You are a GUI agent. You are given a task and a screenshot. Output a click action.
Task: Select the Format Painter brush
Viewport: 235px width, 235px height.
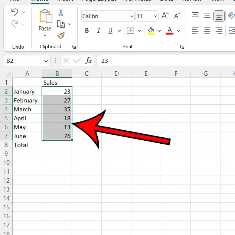click(x=61, y=36)
